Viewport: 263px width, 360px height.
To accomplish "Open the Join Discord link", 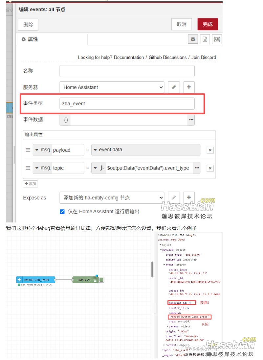I will click(204, 57).
